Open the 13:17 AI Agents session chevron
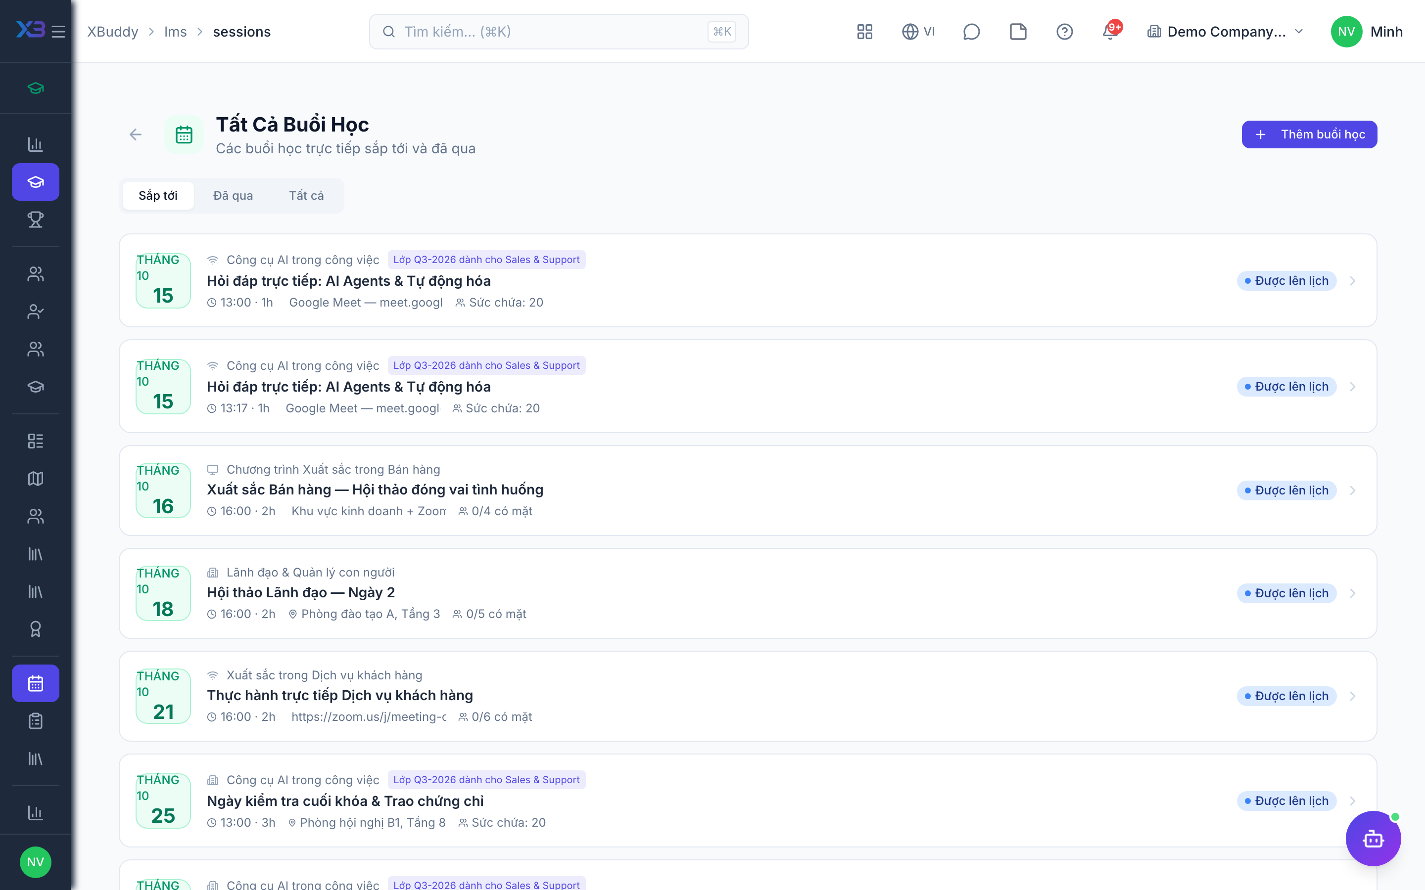 1353,387
